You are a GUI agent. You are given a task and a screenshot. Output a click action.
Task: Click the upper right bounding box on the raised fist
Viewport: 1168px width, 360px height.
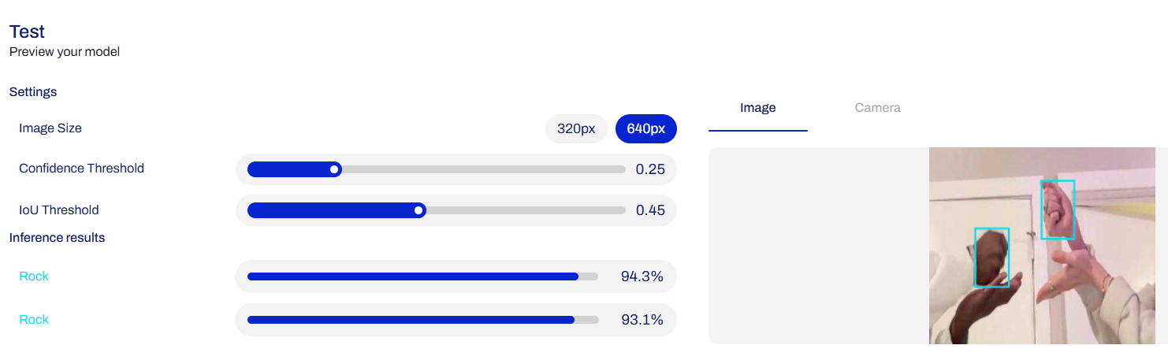1058,210
